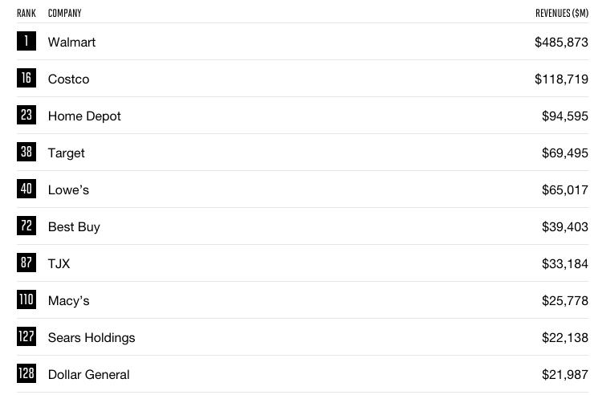Click the rank 128 badge
This screenshot has width=594, height=395.
point(26,373)
